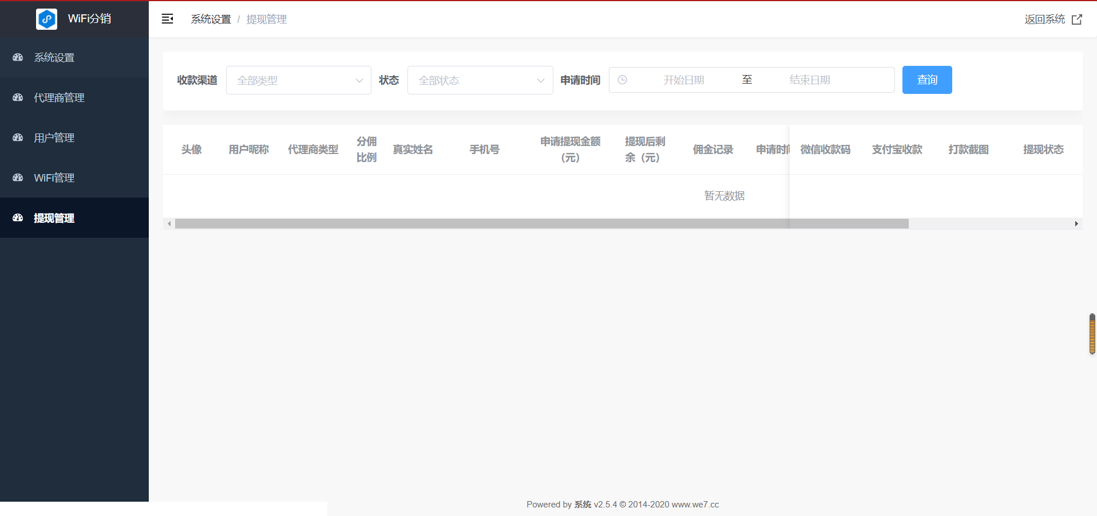Click the WiFi分销 logo icon
The width and height of the screenshot is (1097, 516).
tap(46, 19)
